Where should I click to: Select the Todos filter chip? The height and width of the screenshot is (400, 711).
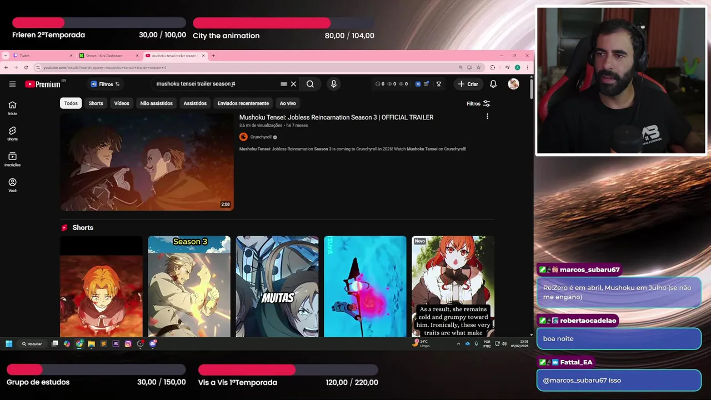(71, 103)
